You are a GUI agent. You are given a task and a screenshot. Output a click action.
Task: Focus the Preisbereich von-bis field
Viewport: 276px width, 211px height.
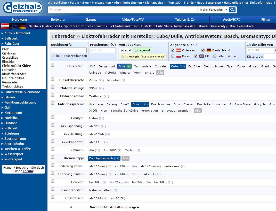pos(103,50)
